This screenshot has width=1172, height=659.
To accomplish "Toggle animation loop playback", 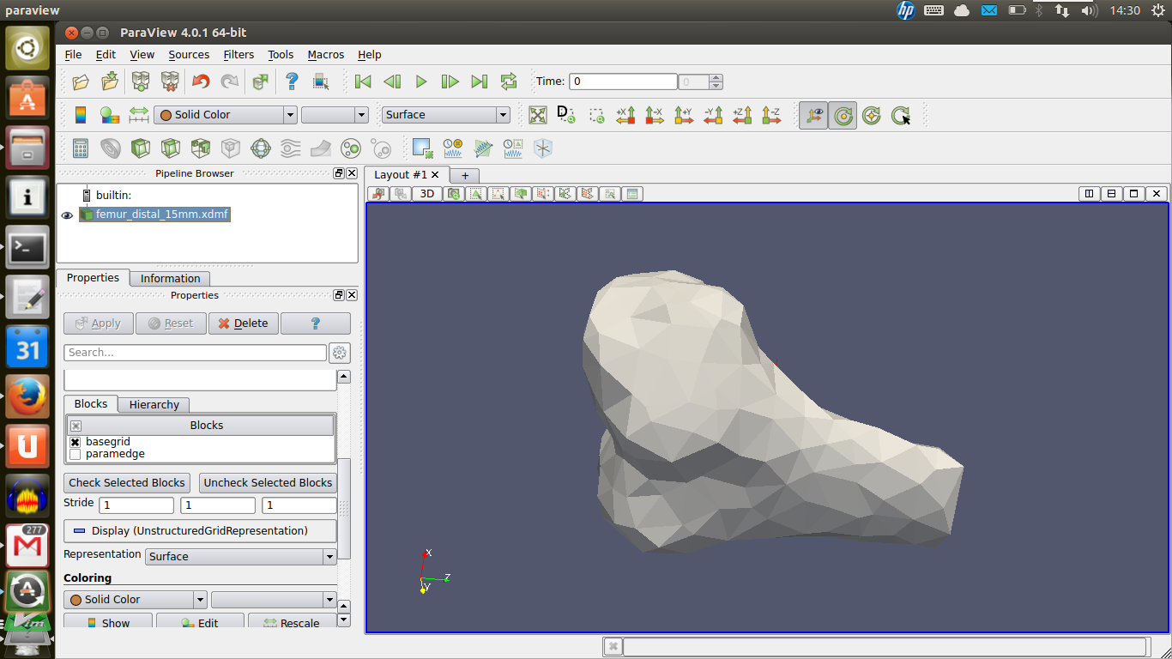I will pos(509,82).
